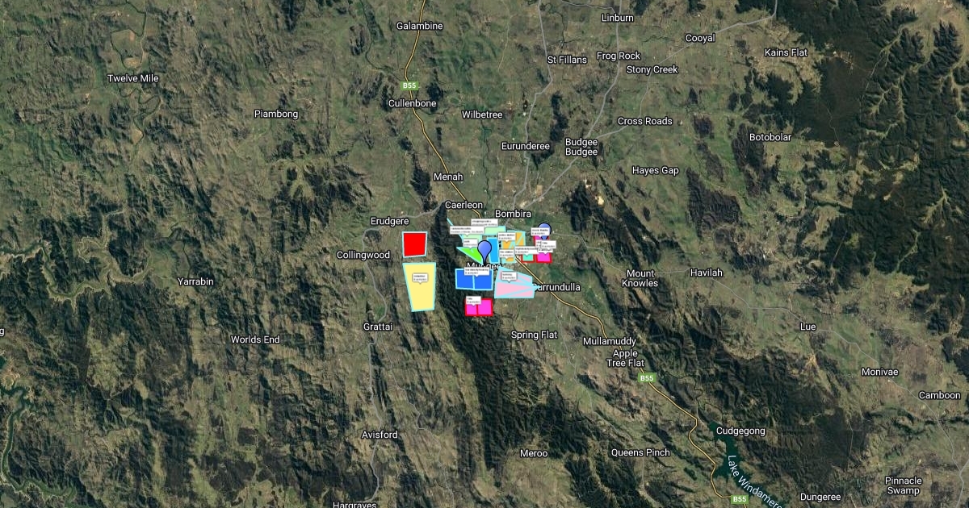969x508 pixels.
Task: Click the B55 route shield near Cullenbone
Action: (x=410, y=85)
